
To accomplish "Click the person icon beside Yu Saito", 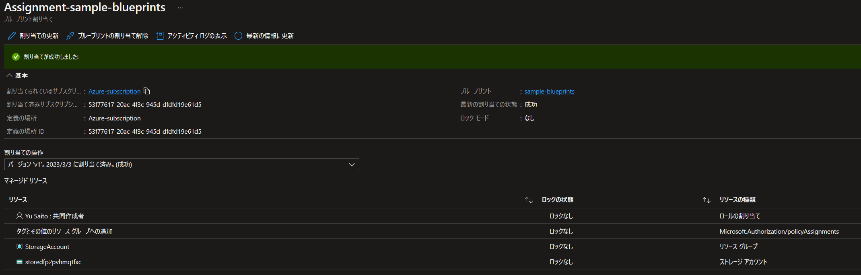I will click(x=19, y=216).
